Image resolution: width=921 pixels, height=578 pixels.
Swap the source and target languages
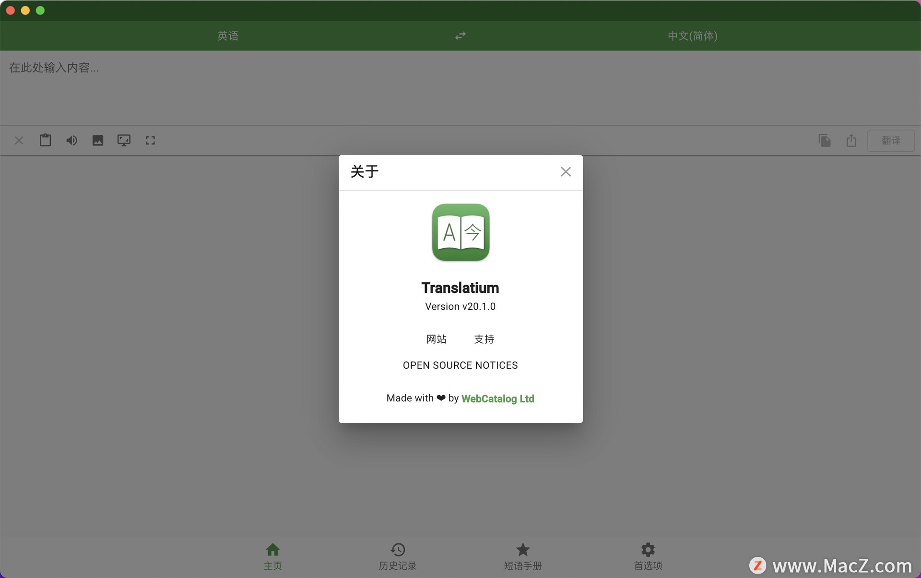coord(460,36)
